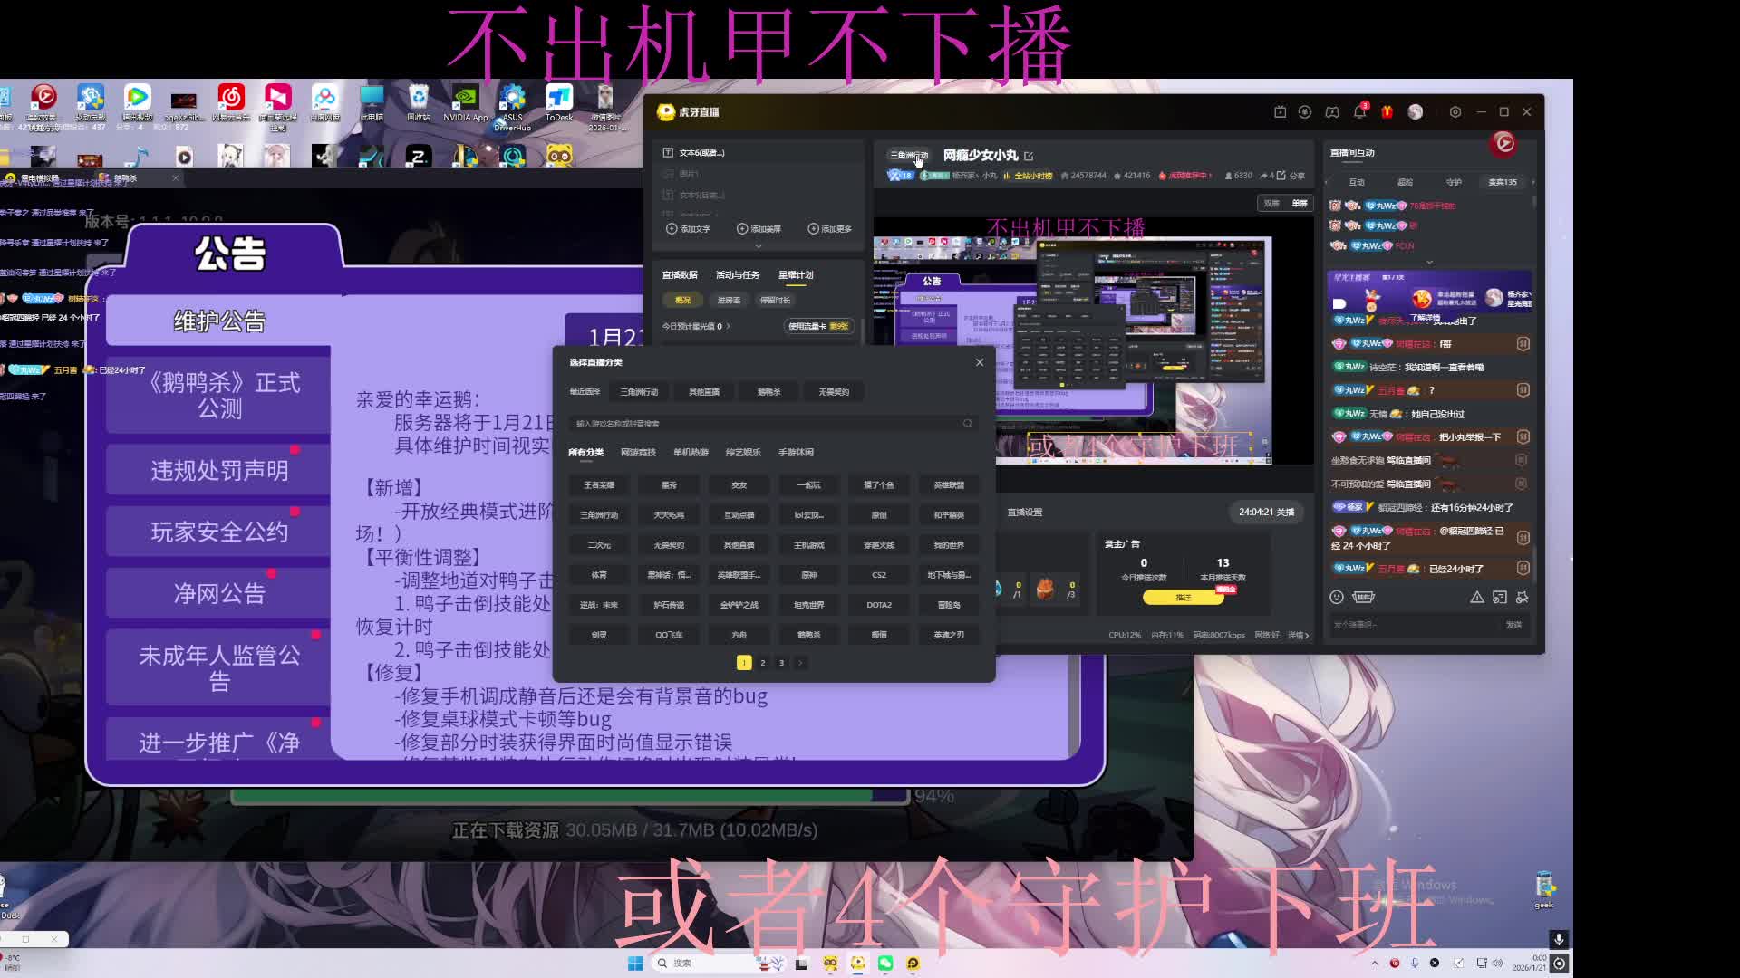Expand the sources list chevron below 添加文字
Image resolution: width=1740 pixels, height=978 pixels.
point(759,246)
